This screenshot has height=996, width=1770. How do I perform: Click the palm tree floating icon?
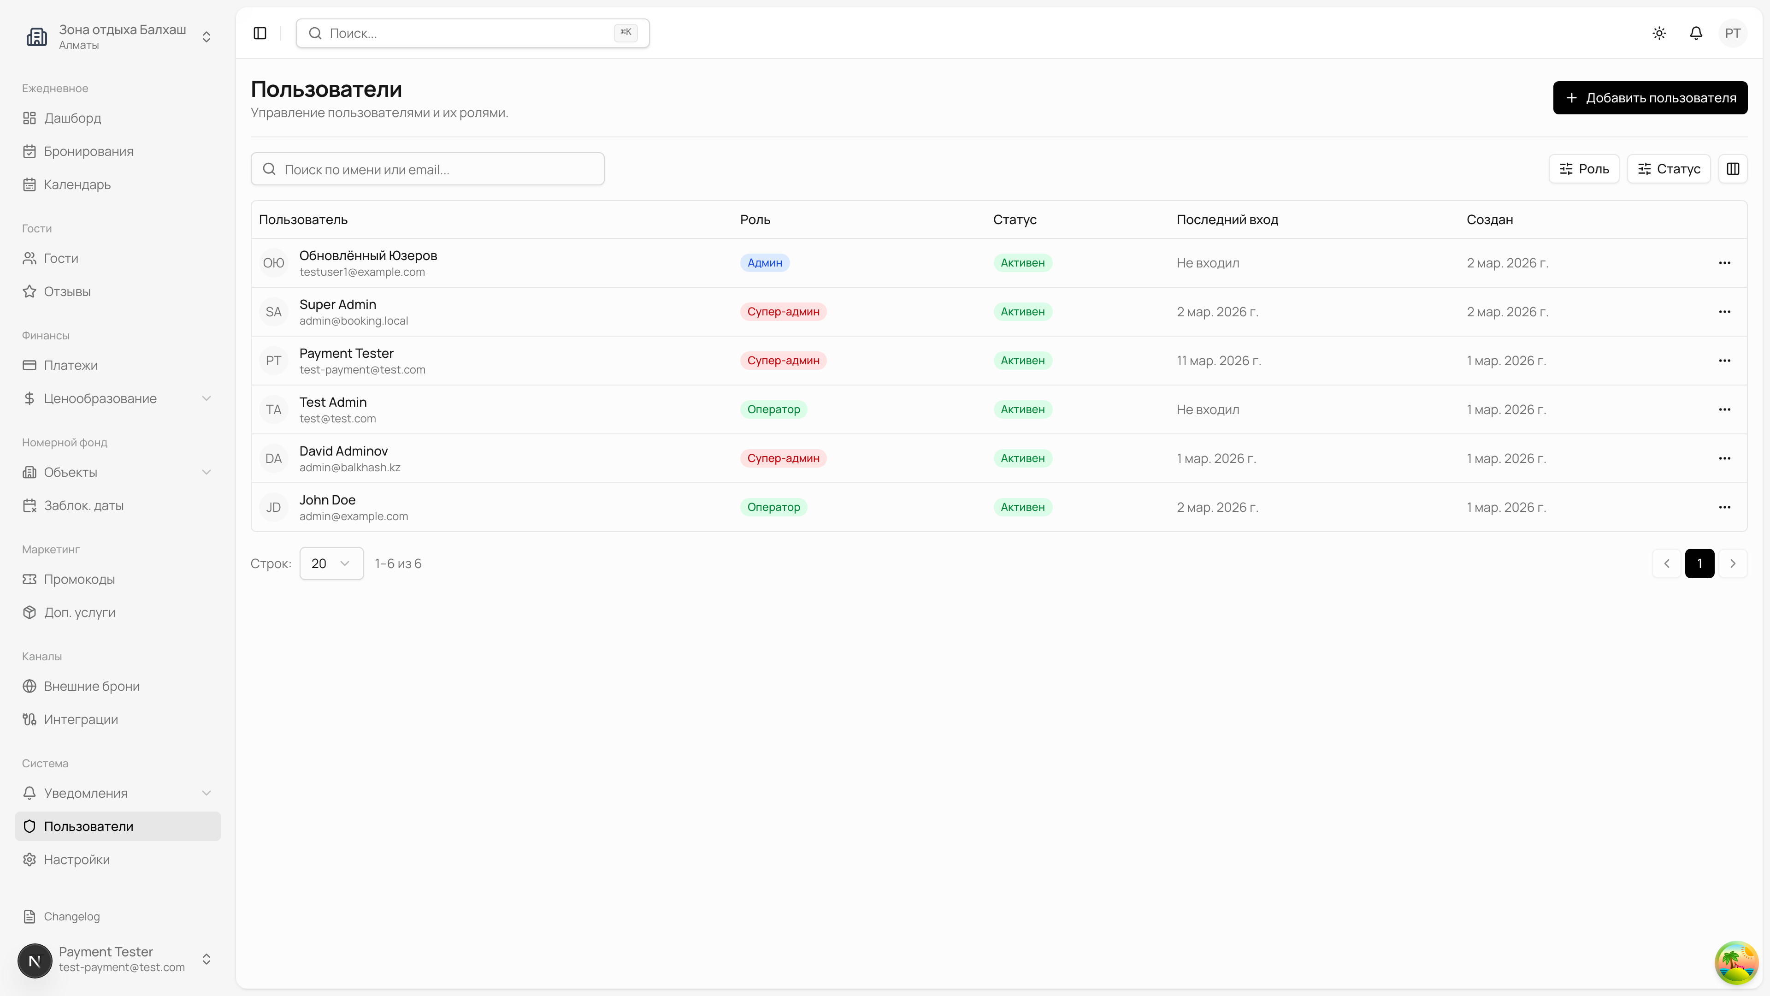1735,962
